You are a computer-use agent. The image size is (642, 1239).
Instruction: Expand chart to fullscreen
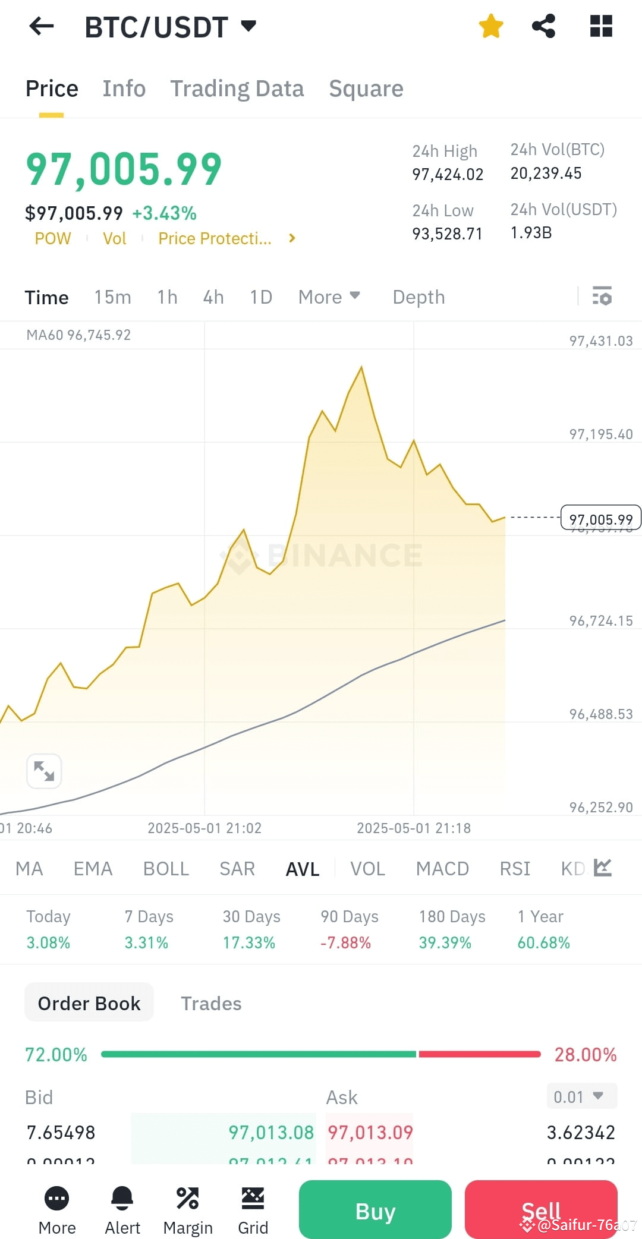[44, 771]
